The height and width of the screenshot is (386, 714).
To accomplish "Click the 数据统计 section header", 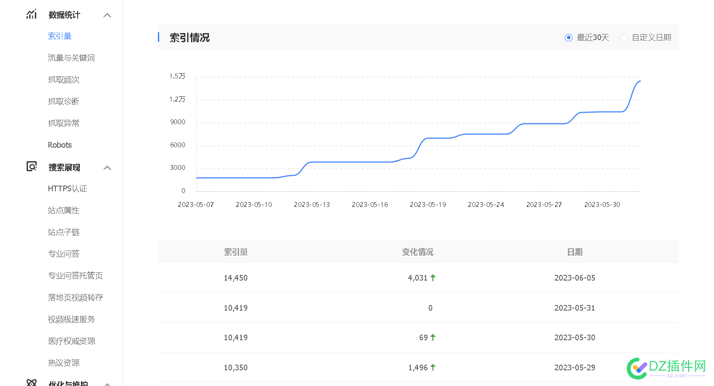I will [x=65, y=15].
